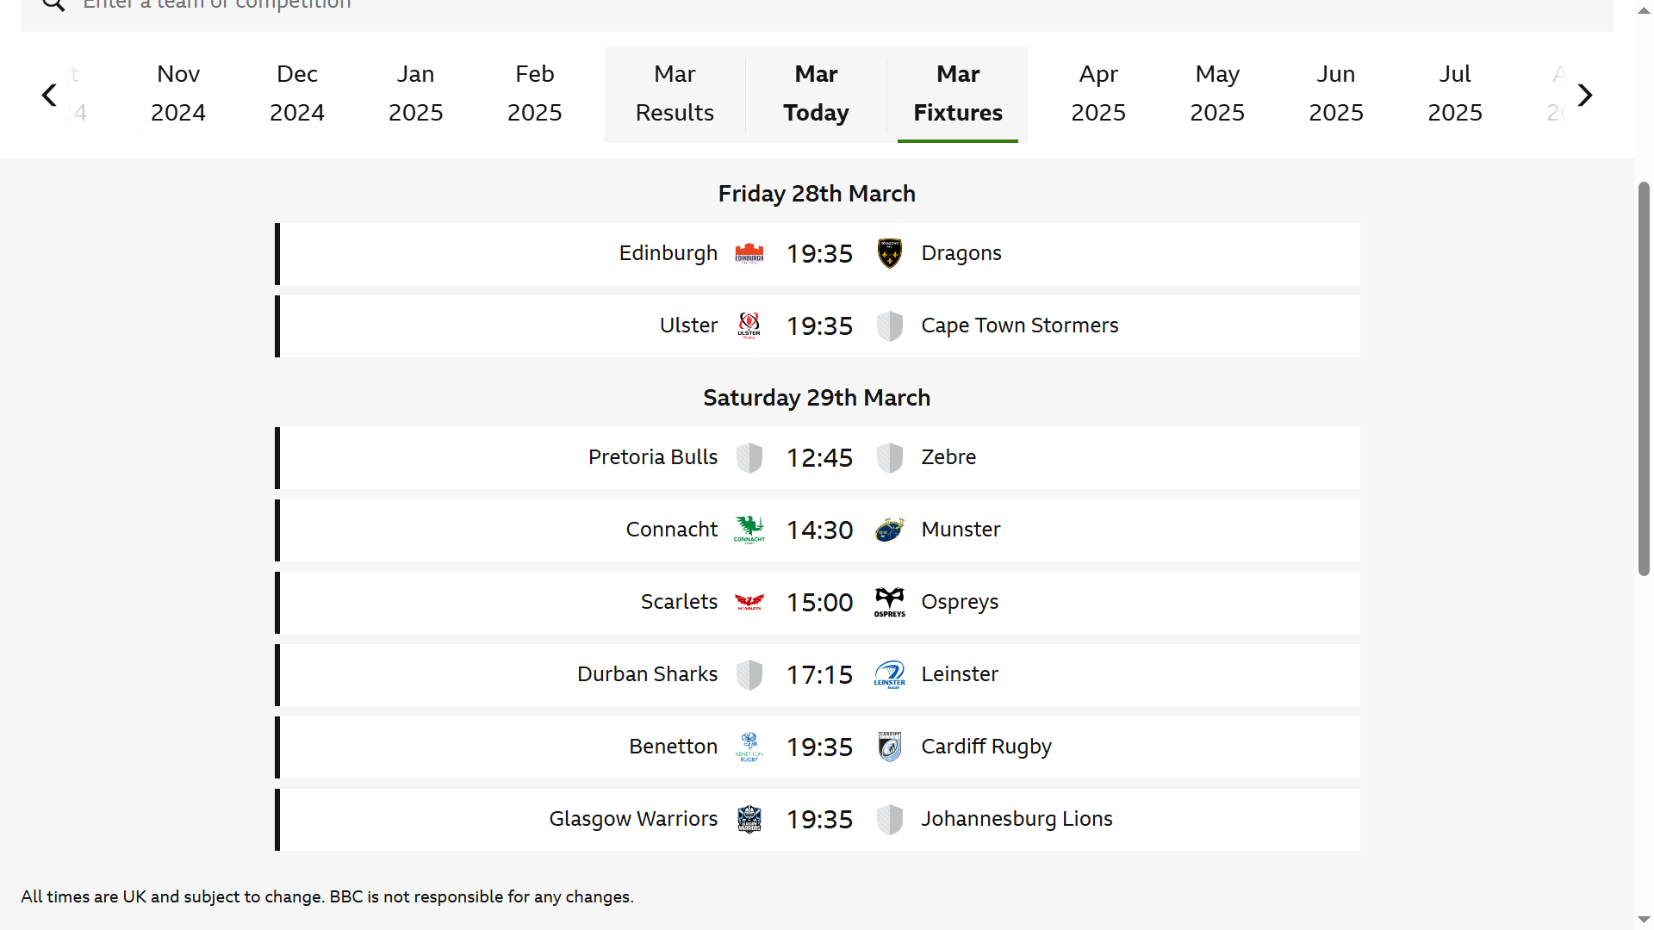Click the Dragons team badge
The height and width of the screenshot is (930, 1654).
pos(889,254)
